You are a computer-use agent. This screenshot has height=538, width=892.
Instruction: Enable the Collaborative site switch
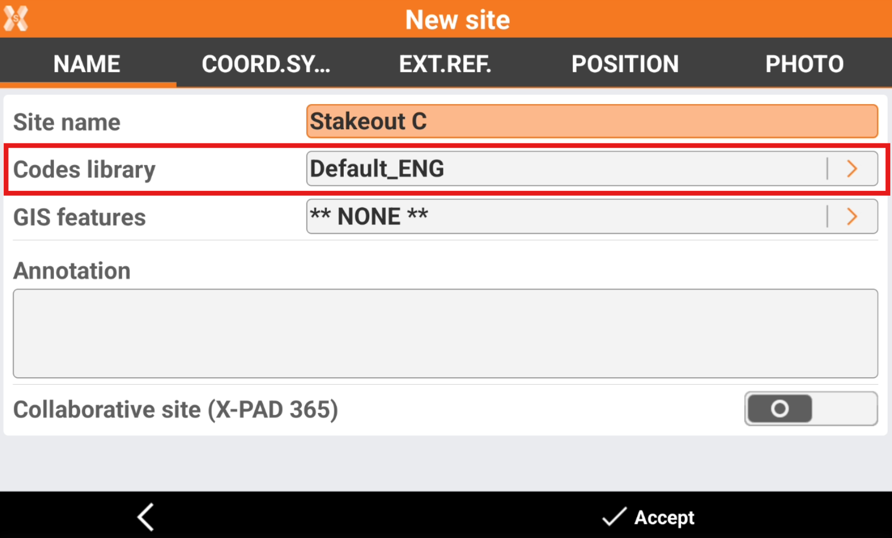click(810, 409)
